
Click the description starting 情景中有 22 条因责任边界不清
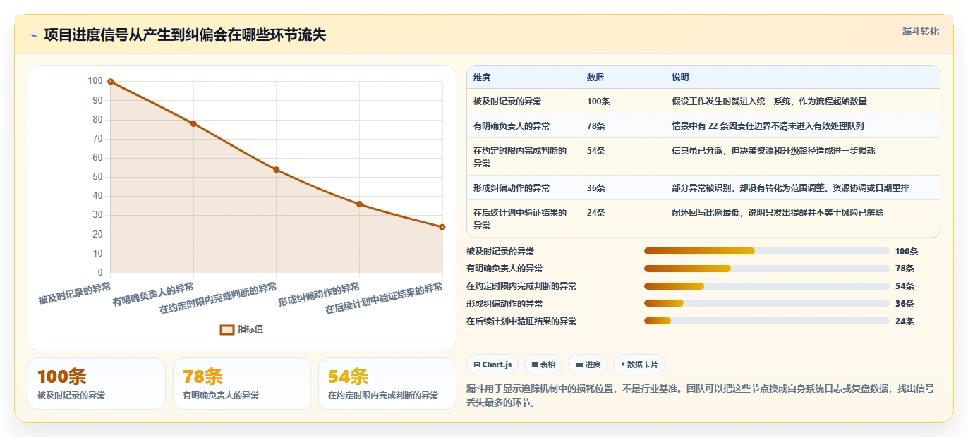768,126
